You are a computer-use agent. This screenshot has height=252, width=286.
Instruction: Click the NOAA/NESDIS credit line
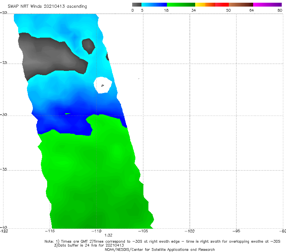[x=160, y=250]
